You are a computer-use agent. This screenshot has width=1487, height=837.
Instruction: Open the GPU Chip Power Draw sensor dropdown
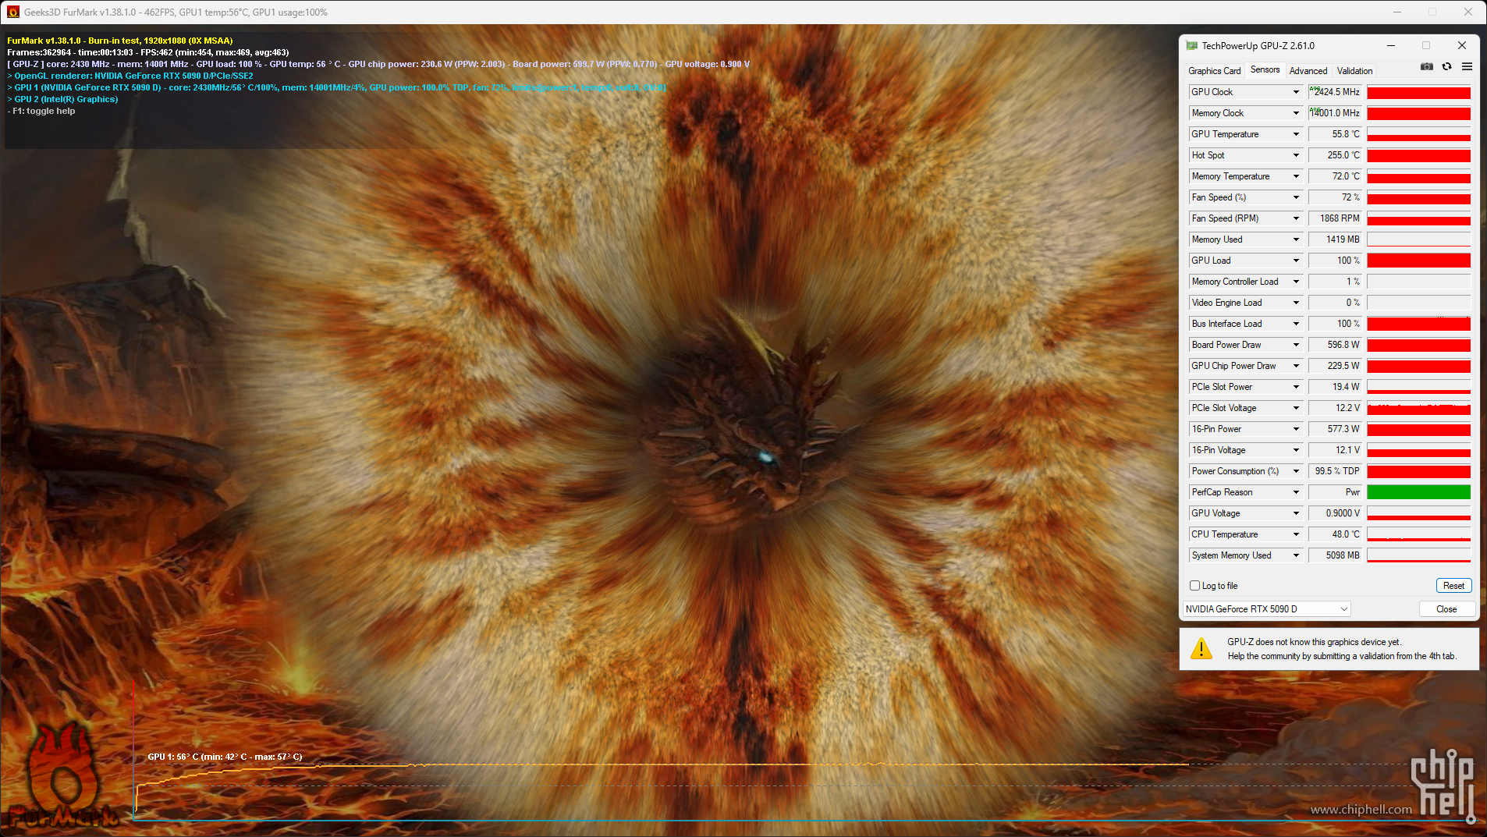(x=1296, y=366)
